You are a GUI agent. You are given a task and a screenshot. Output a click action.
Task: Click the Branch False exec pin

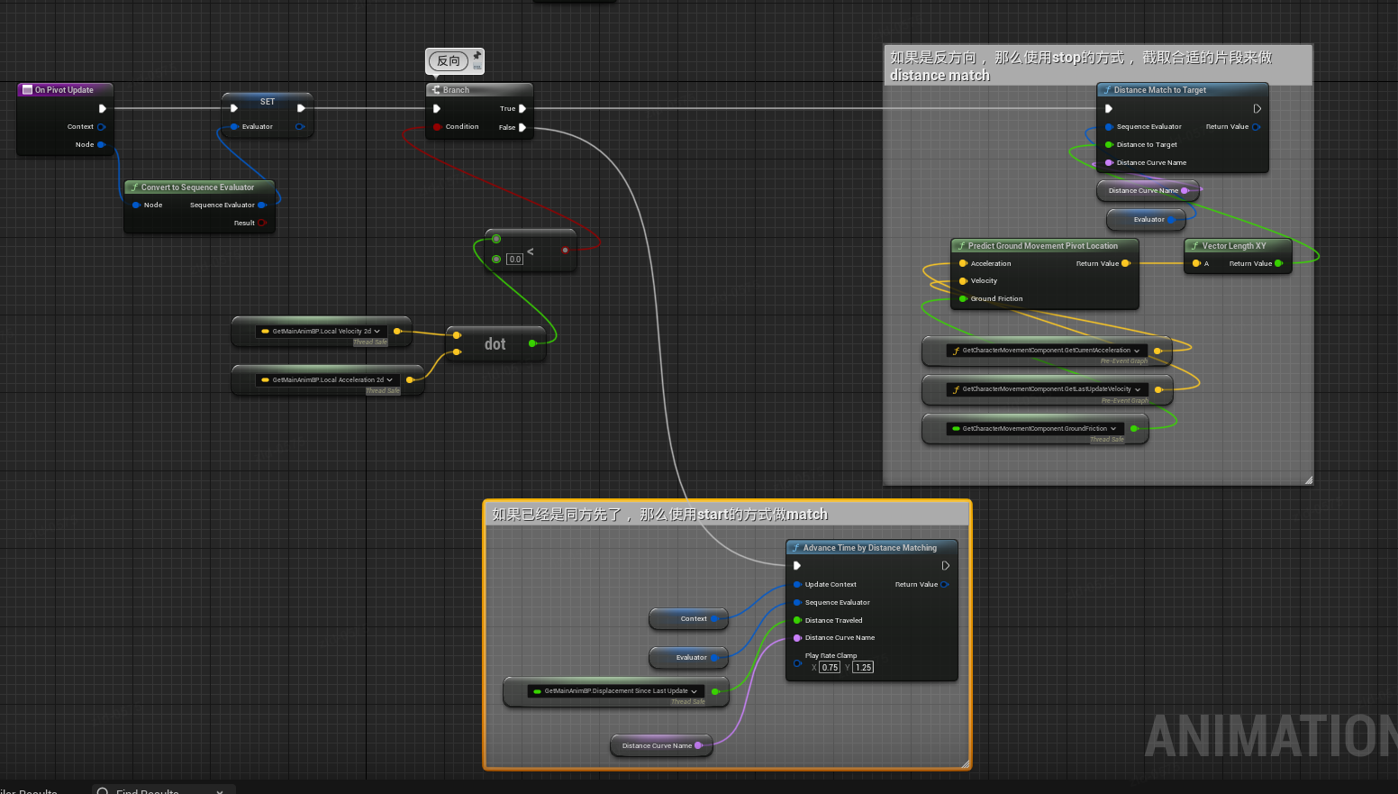tap(522, 127)
